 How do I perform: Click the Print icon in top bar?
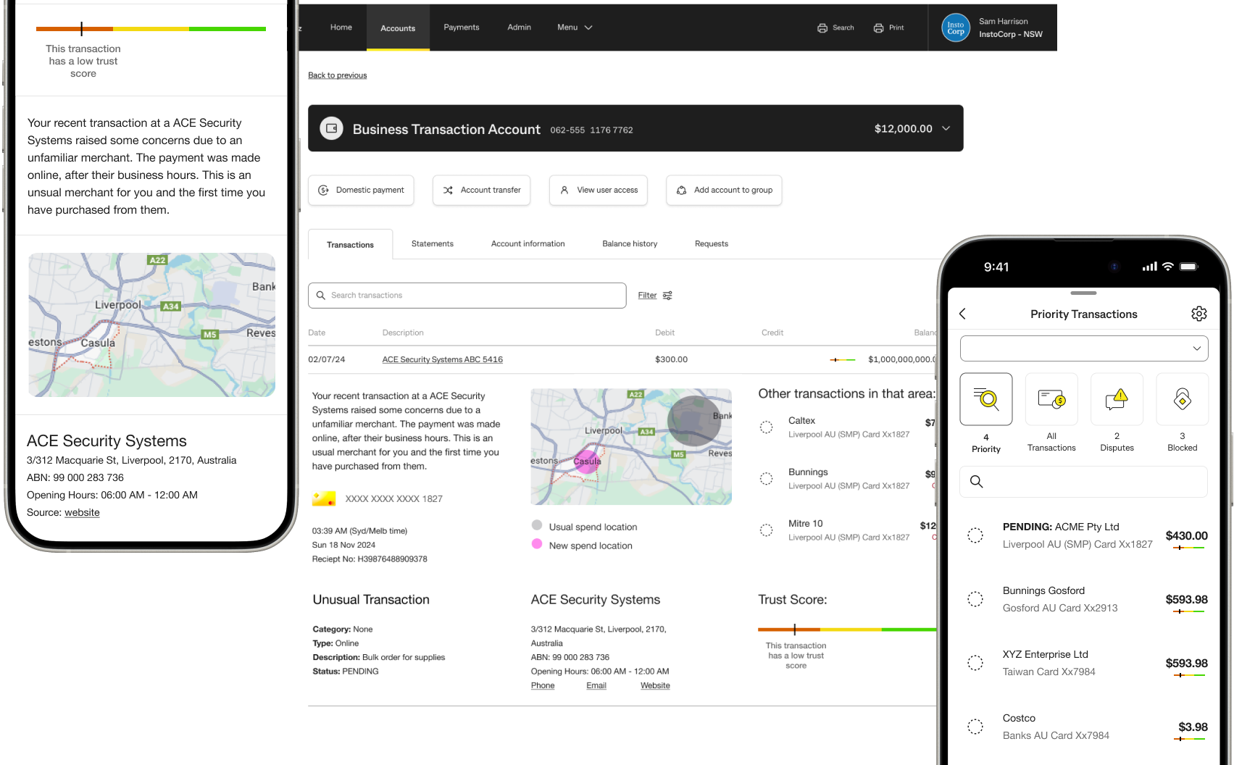(878, 28)
